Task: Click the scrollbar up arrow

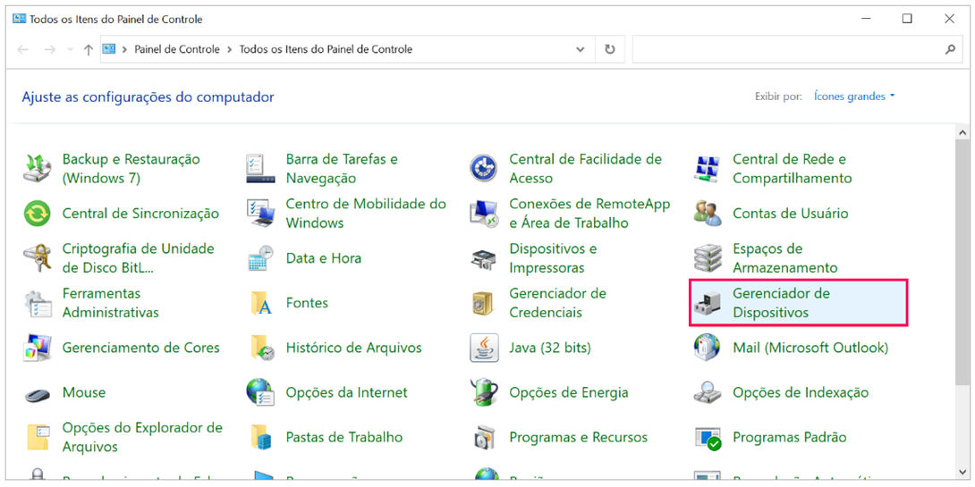Action: tap(962, 133)
